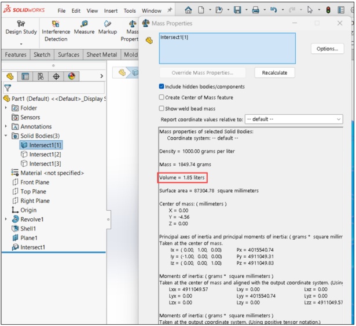Open the DisplayManager color sphere tab
Screen dimensions: 356x326
coord(72,76)
